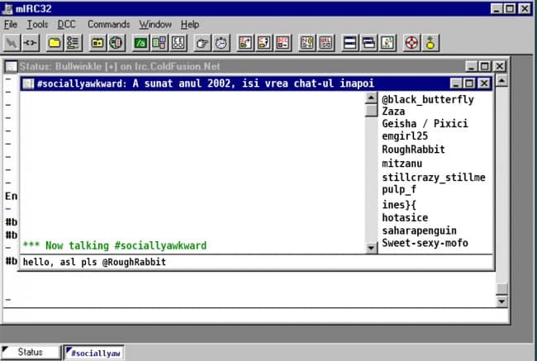Select hotasice in the nick list
The height and width of the screenshot is (361, 537).
(x=405, y=218)
